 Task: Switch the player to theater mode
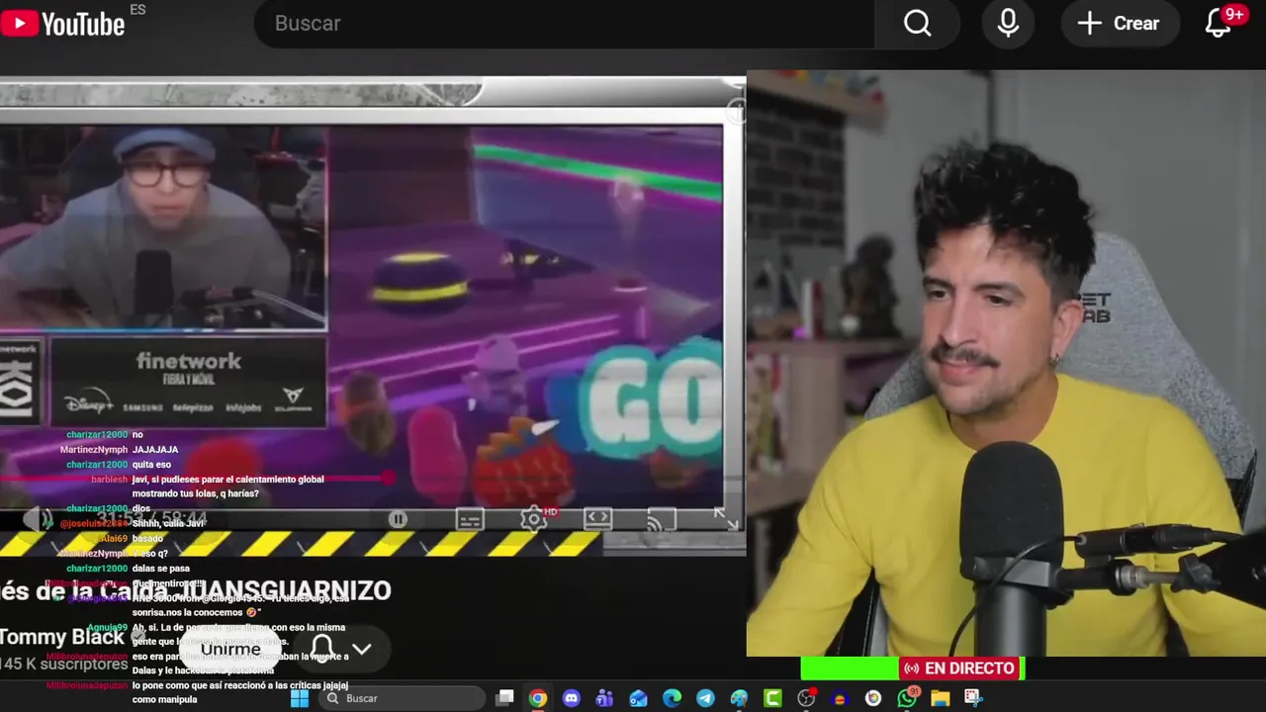597,519
